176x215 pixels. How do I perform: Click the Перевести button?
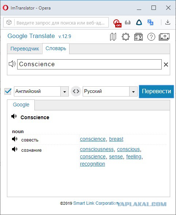[x=156, y=91]
